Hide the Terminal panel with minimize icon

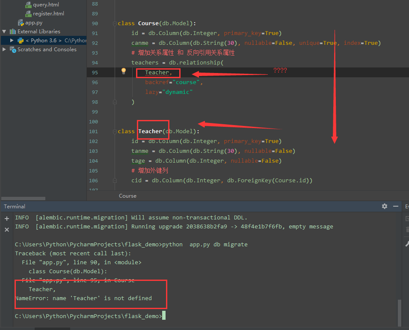point(396,206)
